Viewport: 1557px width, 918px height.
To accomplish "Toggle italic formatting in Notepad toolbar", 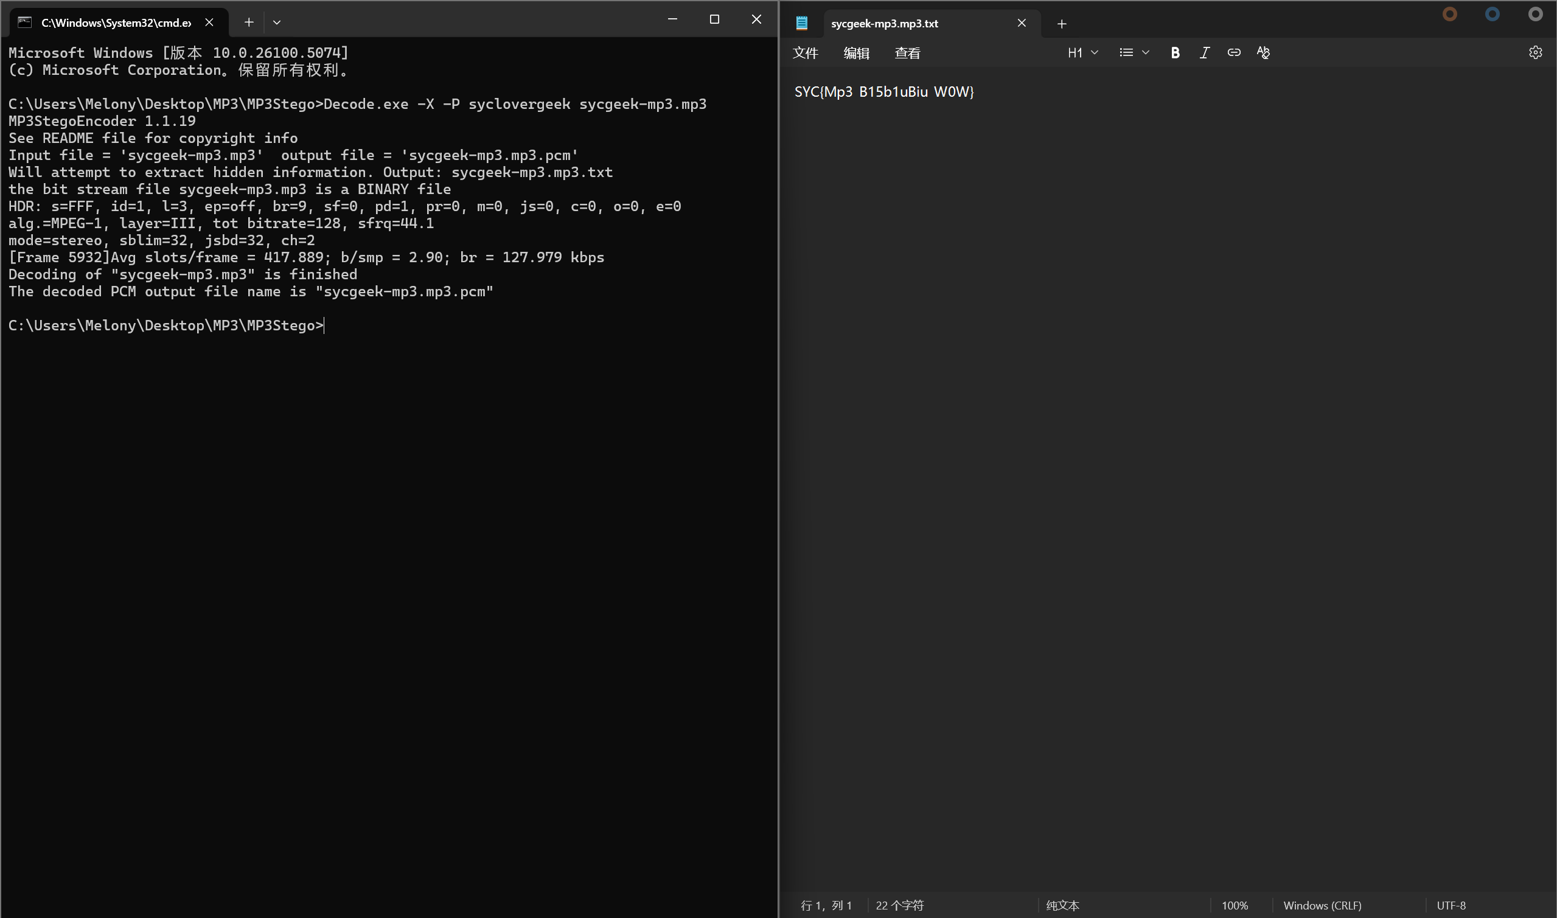I will coord(1203,53).
